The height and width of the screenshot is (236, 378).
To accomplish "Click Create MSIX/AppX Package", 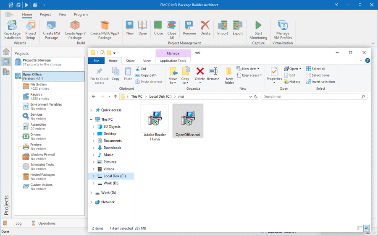I will tap(105, 30).
